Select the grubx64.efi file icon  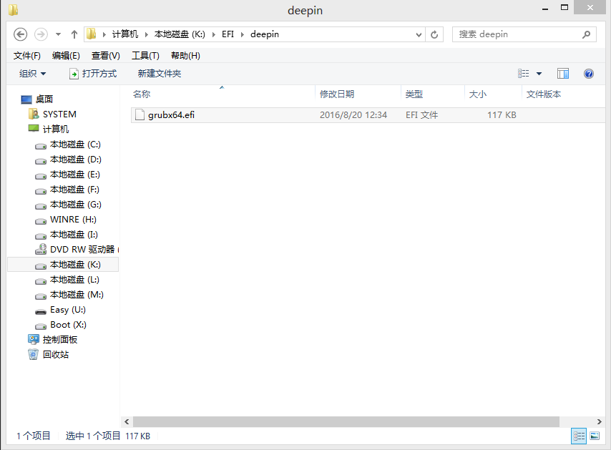(x=140, y=115)
